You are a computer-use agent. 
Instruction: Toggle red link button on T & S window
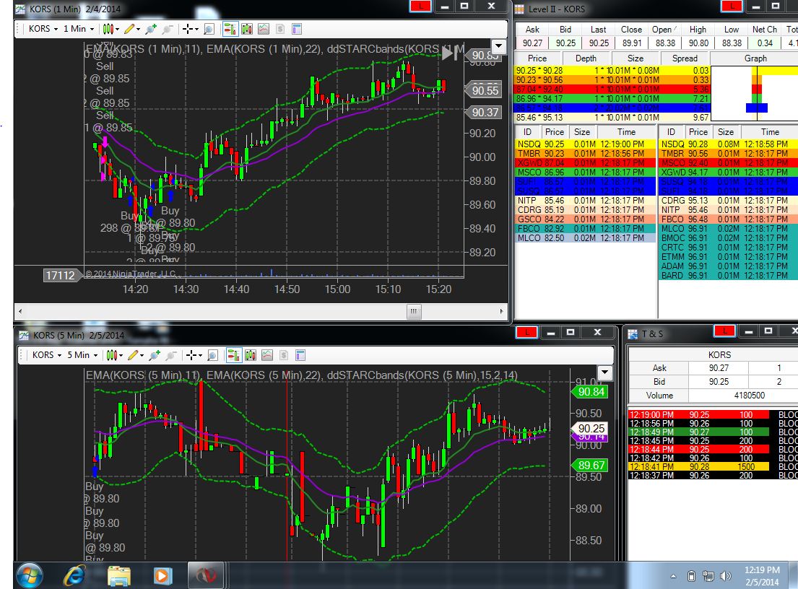[724, 331]
